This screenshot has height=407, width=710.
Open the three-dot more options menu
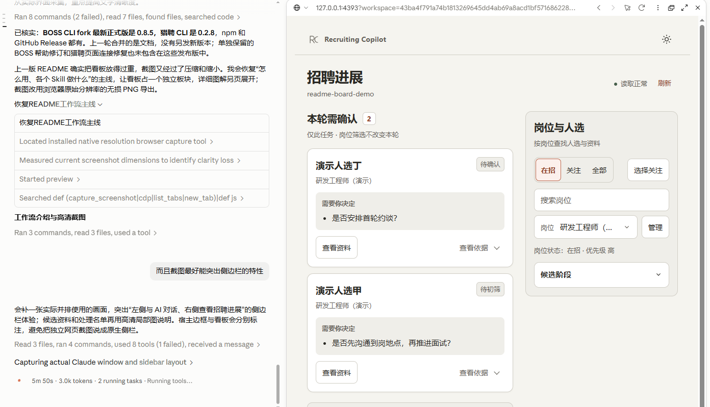tap(658, 8)
